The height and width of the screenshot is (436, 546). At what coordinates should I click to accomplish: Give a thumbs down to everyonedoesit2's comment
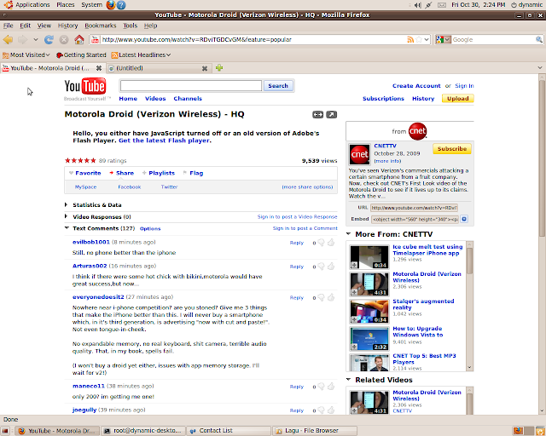(x=321, y=297)
